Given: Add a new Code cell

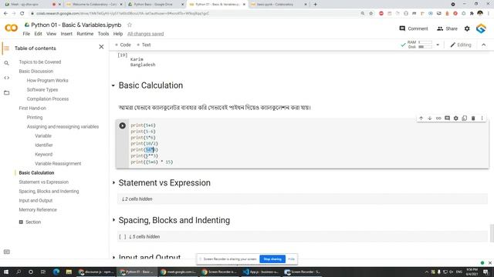Looking at the screenshot, I should coord(123,45).
